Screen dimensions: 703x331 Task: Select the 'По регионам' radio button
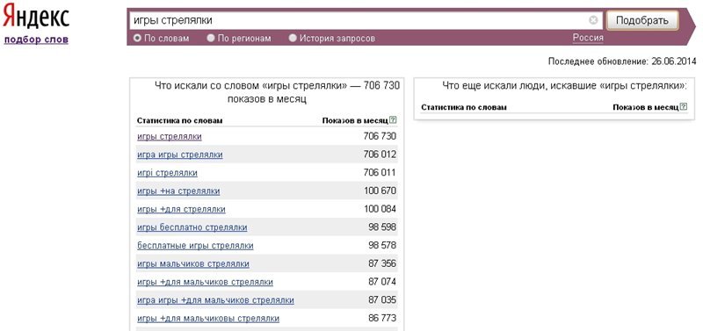pos(211,38)
